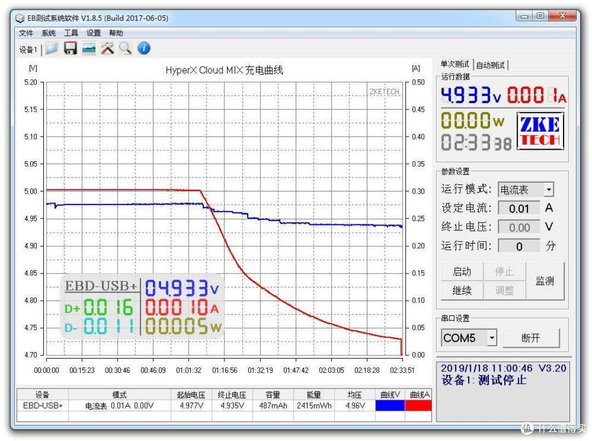Expand the COM5 serial port dropdown
The width and height of the screenshot is (592, 441).
[492, 337]
